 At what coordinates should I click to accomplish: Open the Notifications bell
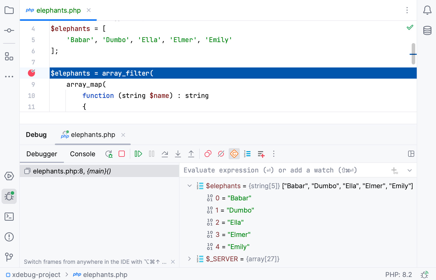click(x=427, y=10)
